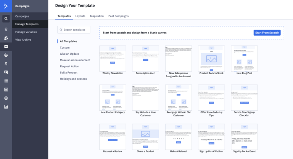Select the Holidays and seasons category
This screenshot has width=293, height=159.
(x=73, y=79)
